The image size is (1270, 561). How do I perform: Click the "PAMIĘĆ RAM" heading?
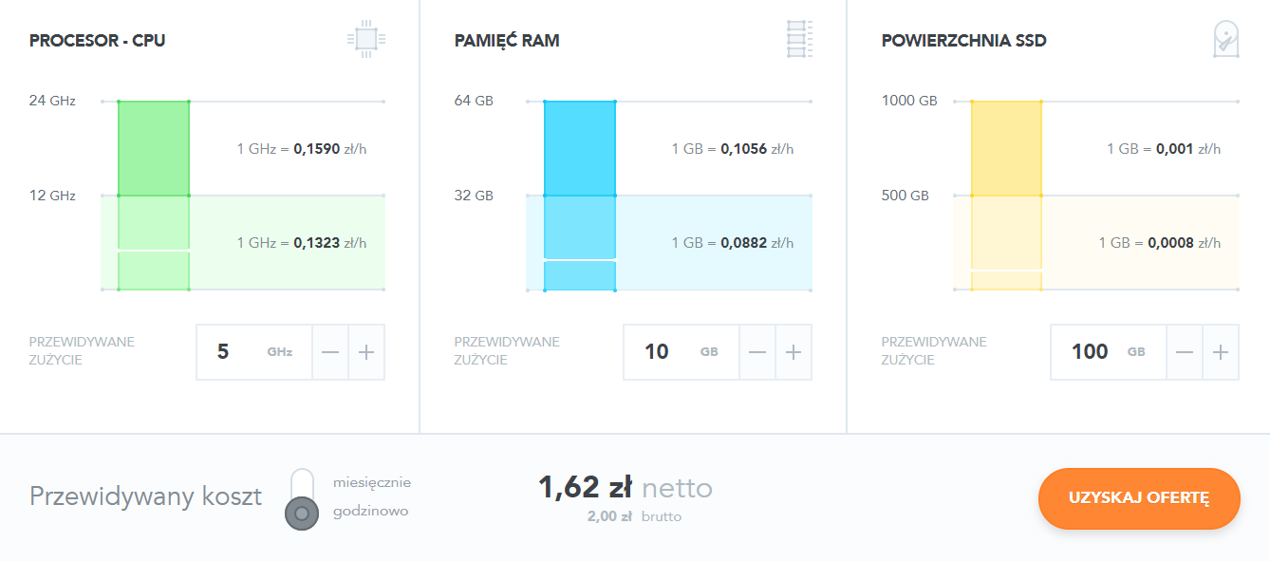(x=507, y=41)
